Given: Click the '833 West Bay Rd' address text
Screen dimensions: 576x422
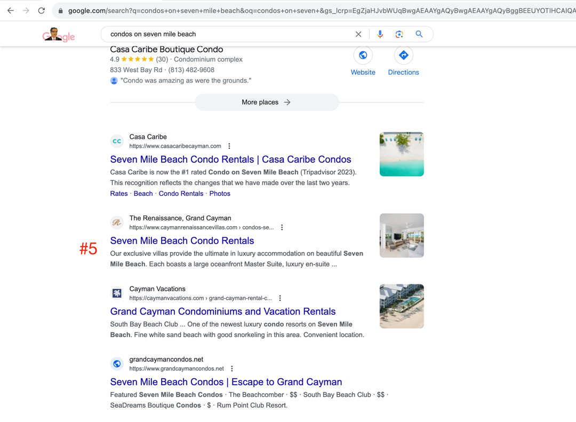Looking at the screenshot, I should pyautogui.click(x=136, y=70).
